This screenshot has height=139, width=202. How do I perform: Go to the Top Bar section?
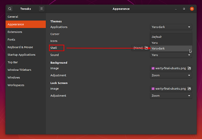pyautogui.click(x=26, y=62)
